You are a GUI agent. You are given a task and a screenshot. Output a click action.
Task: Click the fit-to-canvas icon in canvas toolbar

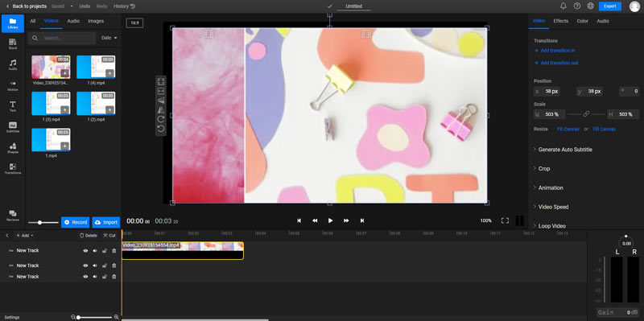pyautogui.click(x=161, y=81)
